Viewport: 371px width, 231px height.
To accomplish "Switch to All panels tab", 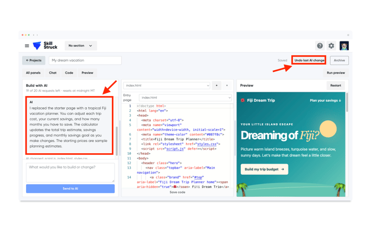I will (33, 73).
